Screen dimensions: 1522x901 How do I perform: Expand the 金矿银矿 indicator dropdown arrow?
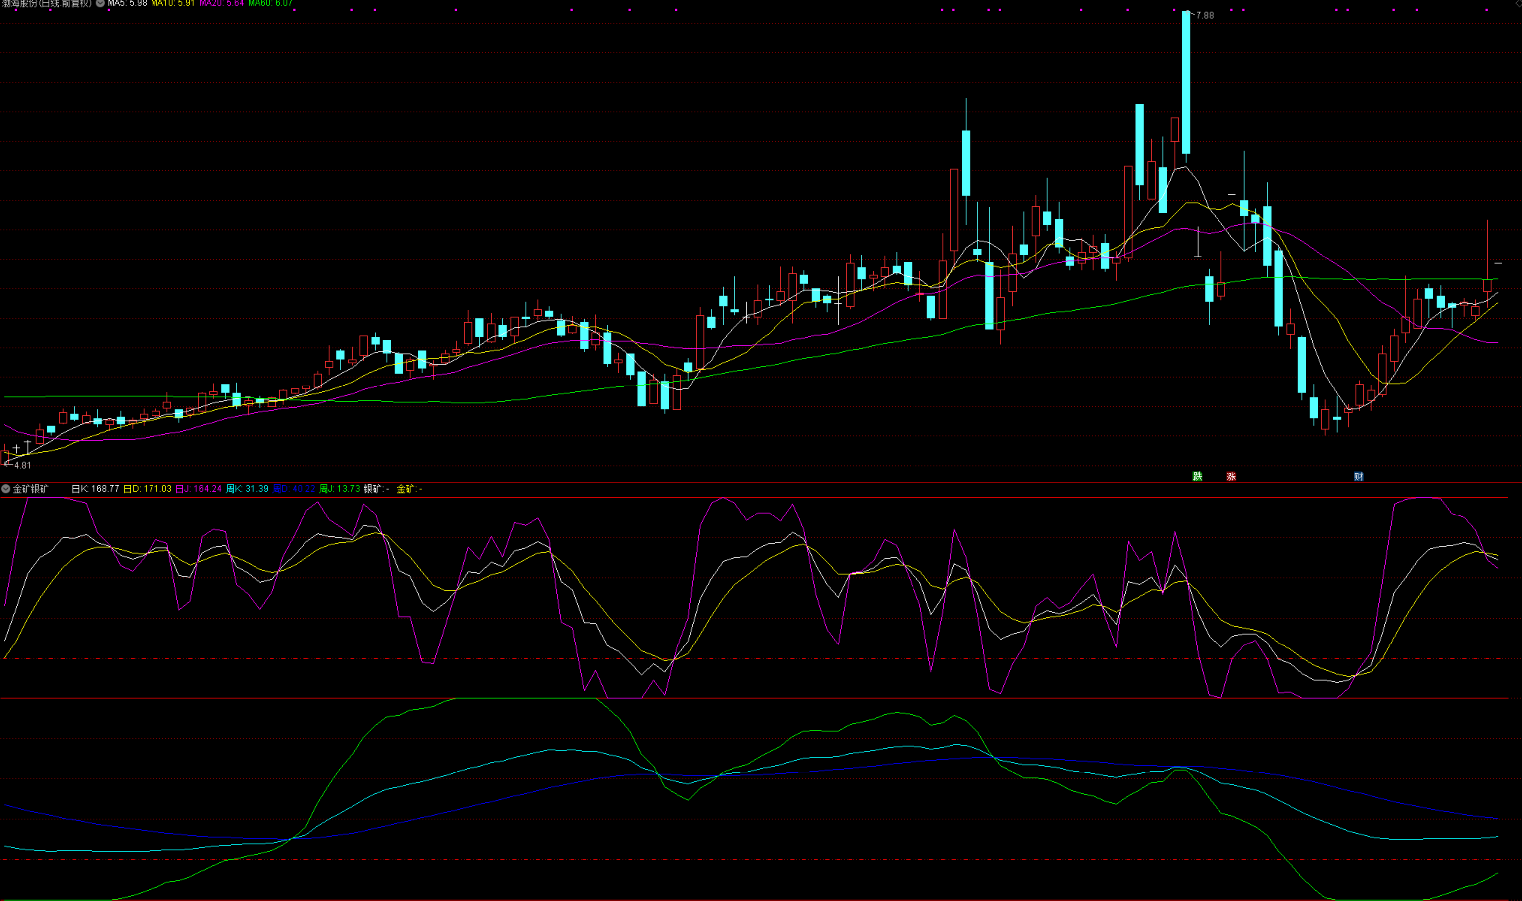6,489
